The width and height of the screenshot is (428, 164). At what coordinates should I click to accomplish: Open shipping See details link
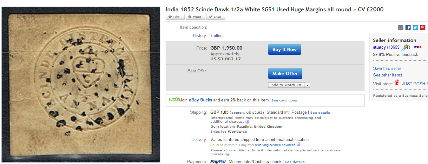(x=320, y=113)
